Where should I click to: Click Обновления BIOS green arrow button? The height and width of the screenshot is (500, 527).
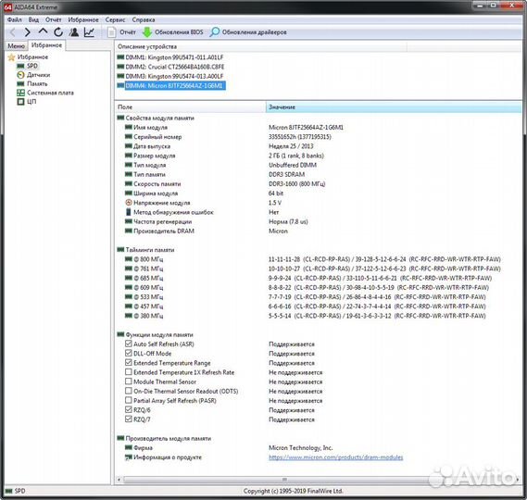pos(173,32)
